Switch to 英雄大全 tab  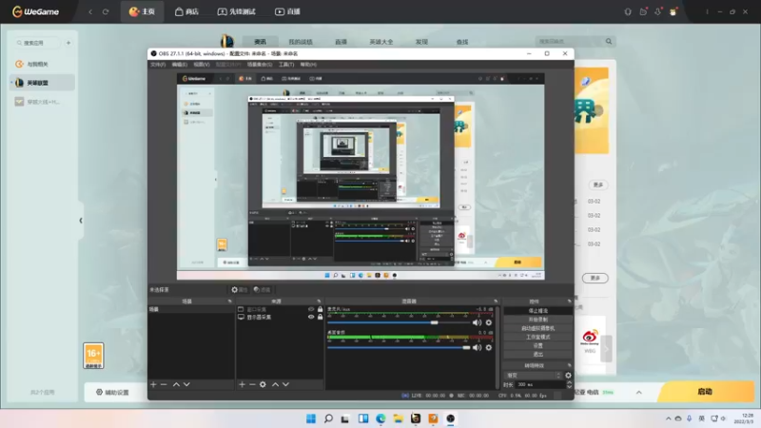click(x=381, y=42)
